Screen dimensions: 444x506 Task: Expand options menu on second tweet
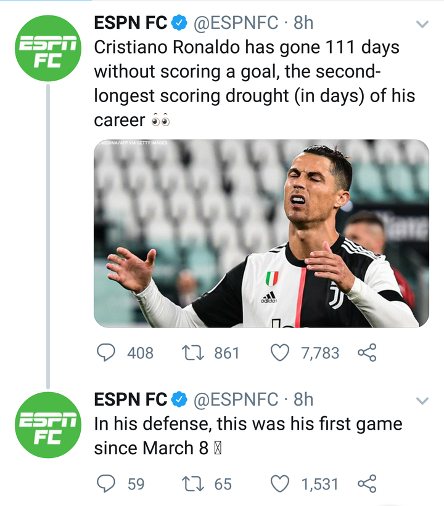click(x=422, y=400)
